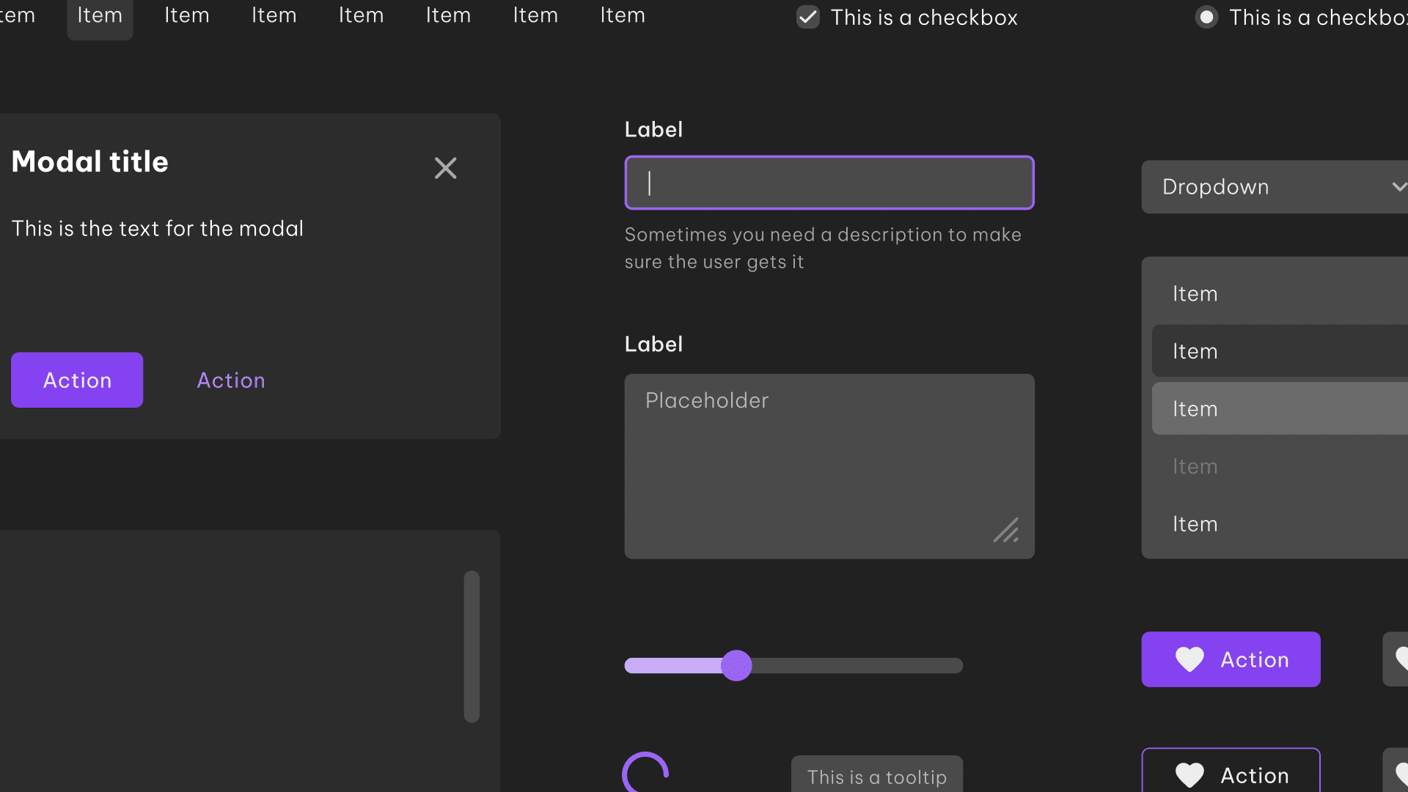
Task: Close the modal with the X icon
Action: point(445,168)
